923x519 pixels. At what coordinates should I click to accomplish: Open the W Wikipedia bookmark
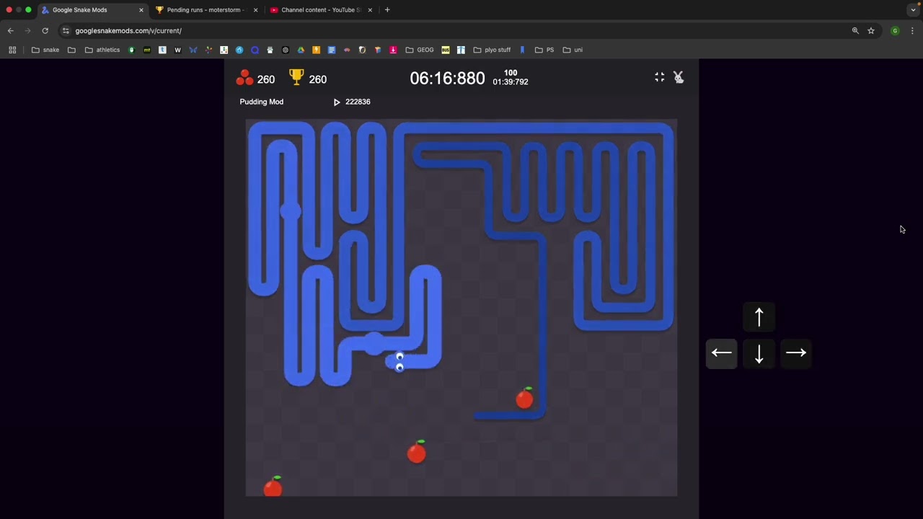[177, 50]
